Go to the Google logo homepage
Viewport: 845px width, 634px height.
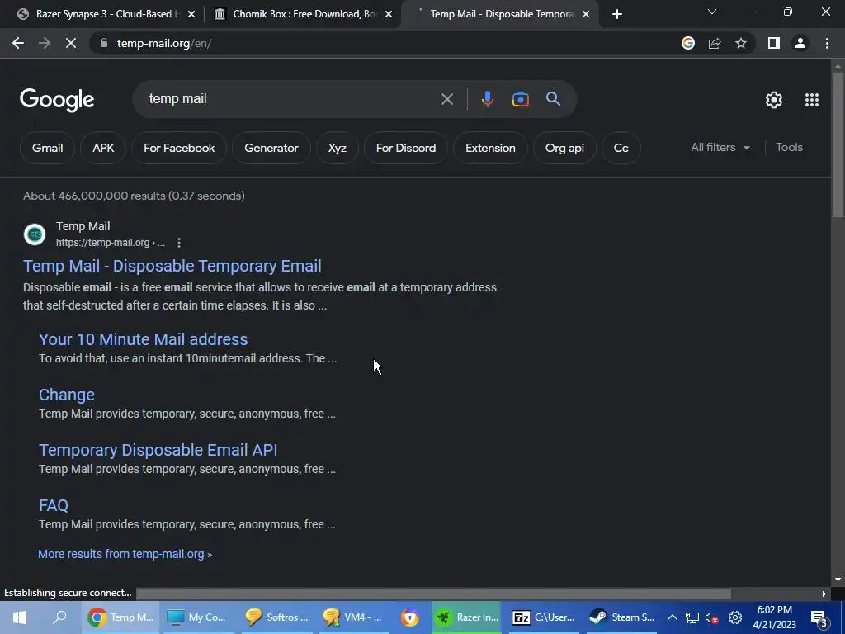coord(57,100)
